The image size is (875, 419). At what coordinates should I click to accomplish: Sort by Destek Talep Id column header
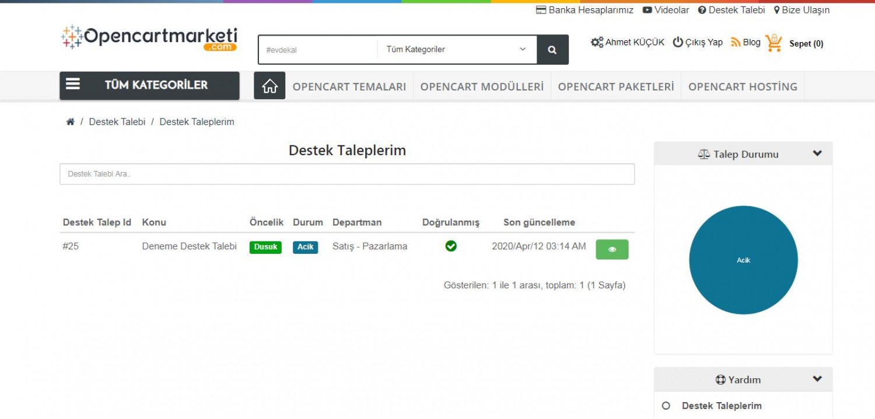[97, 222]
